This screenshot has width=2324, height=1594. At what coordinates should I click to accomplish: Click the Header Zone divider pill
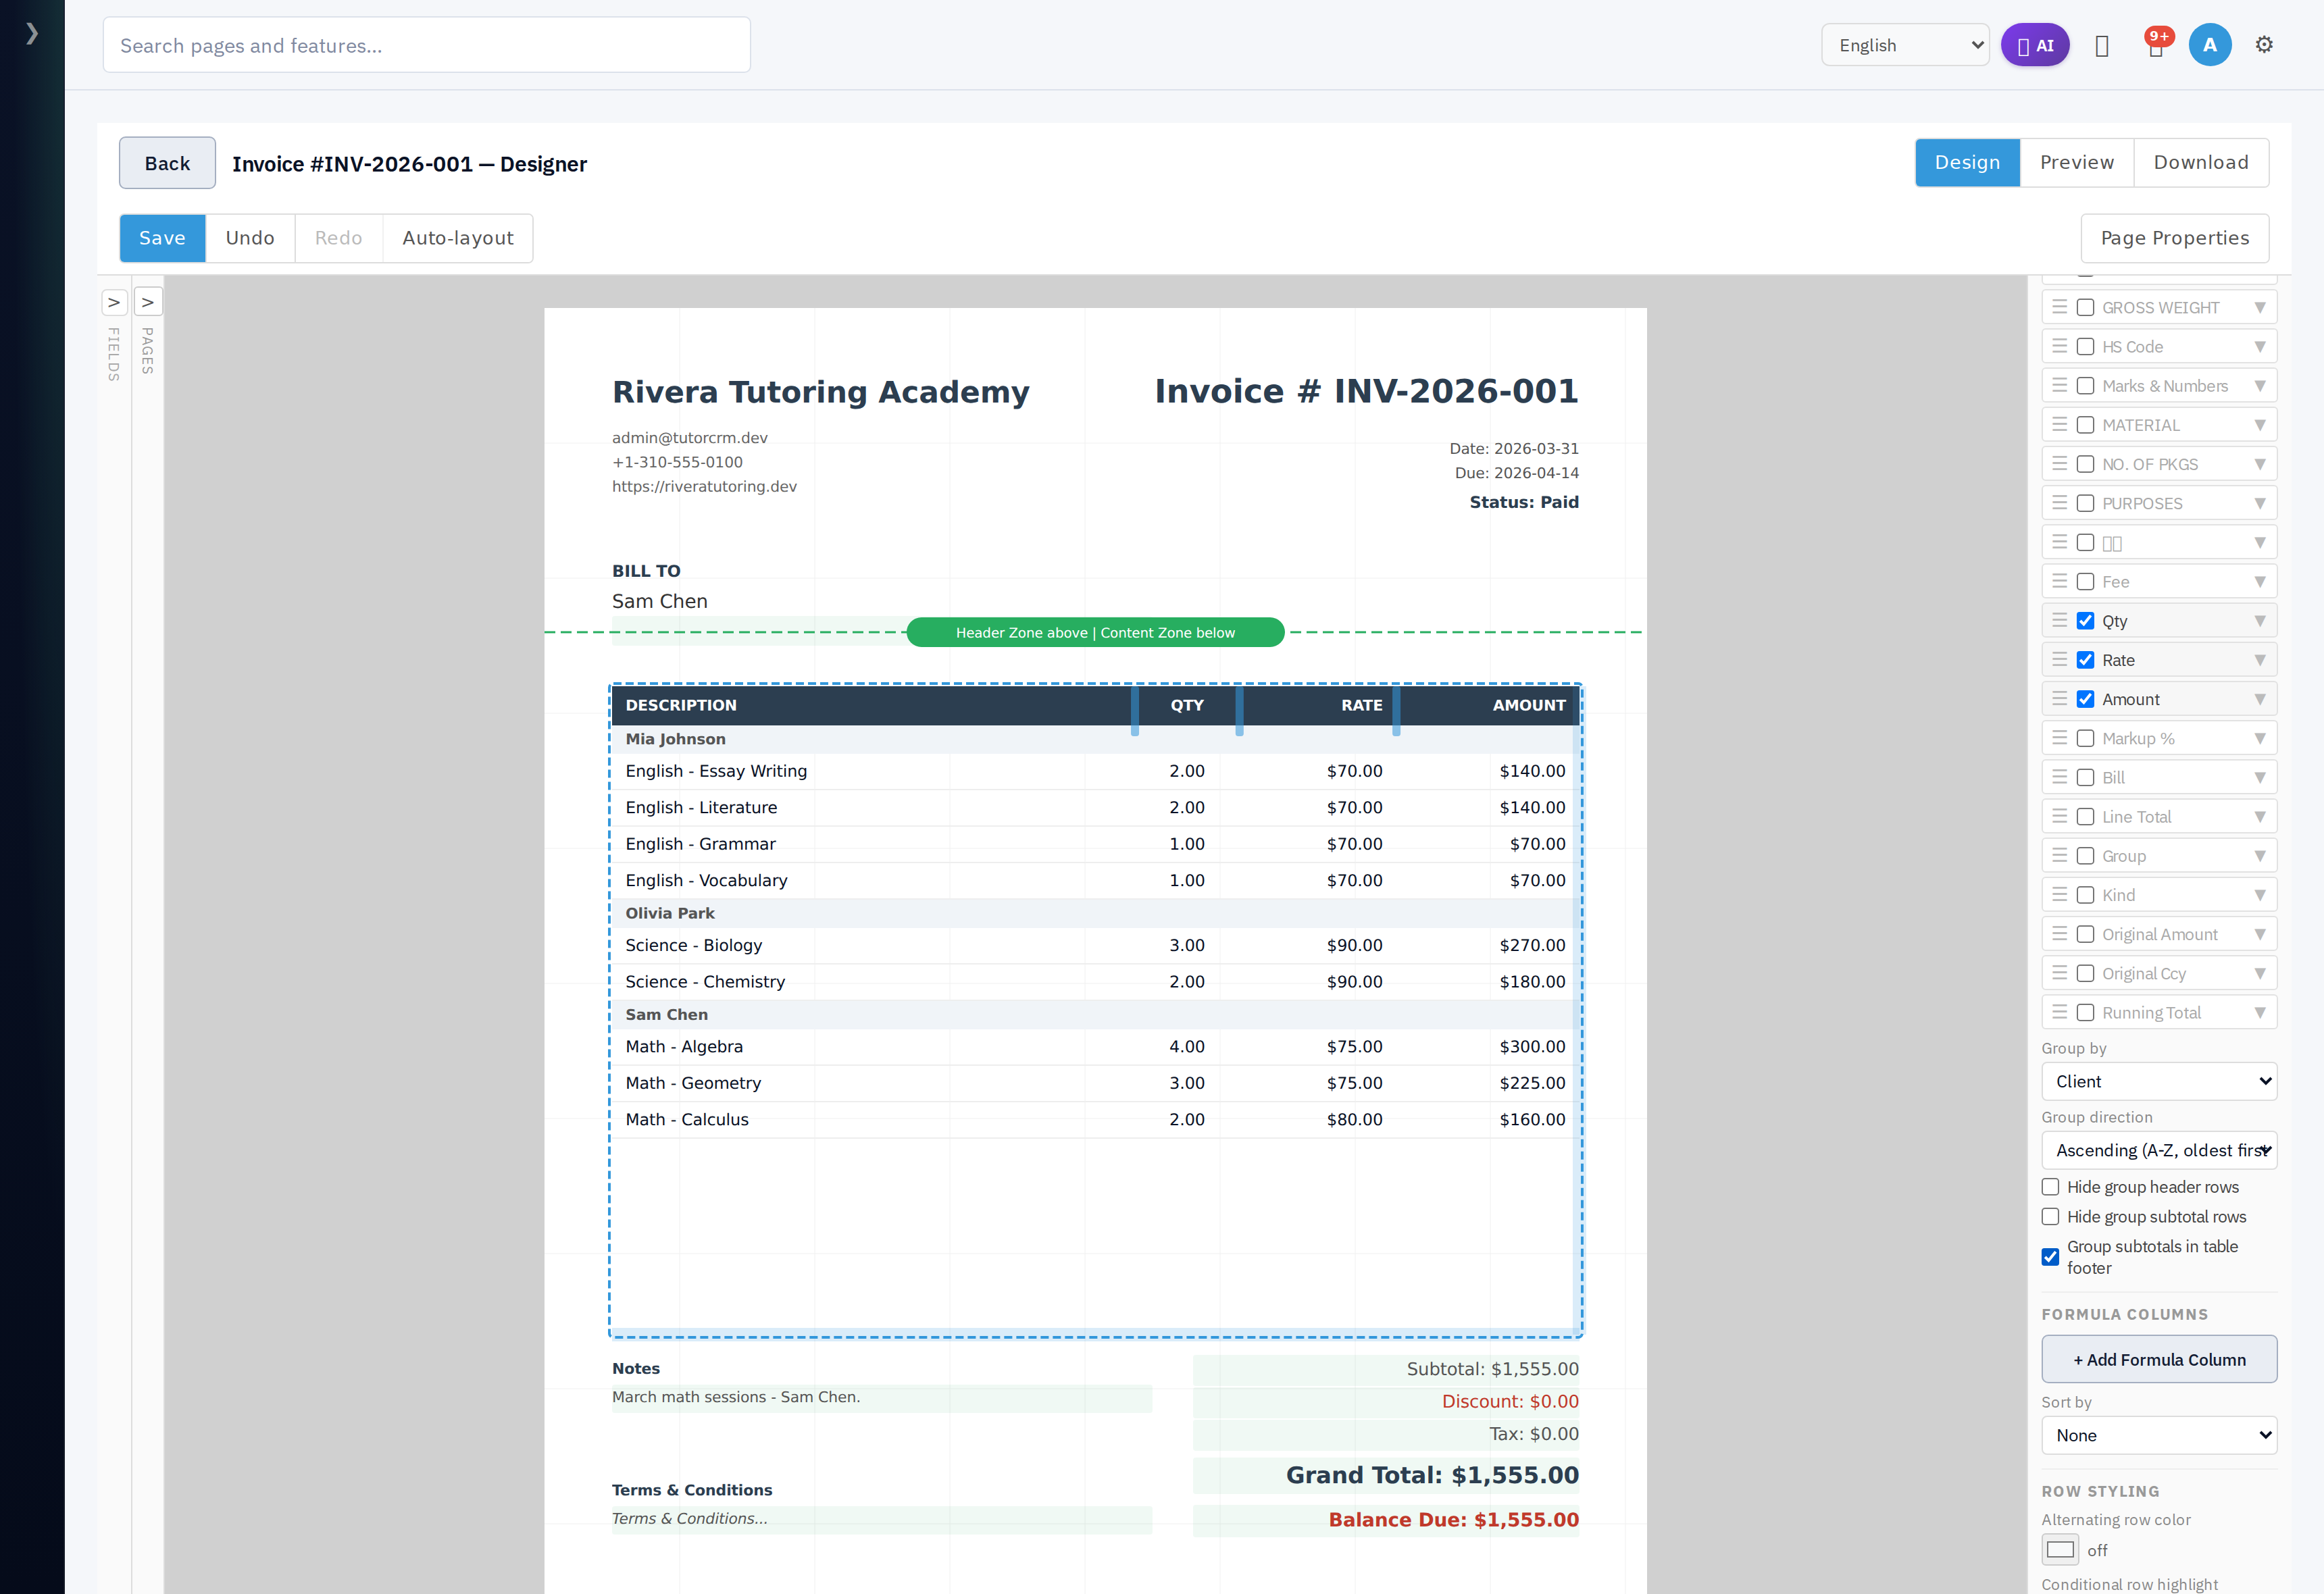1095,632
